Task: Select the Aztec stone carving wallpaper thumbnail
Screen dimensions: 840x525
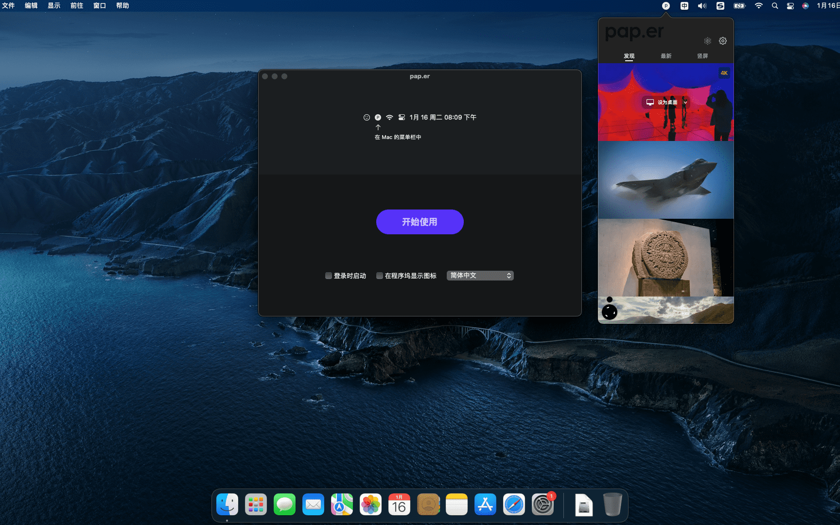Action: 666,258
